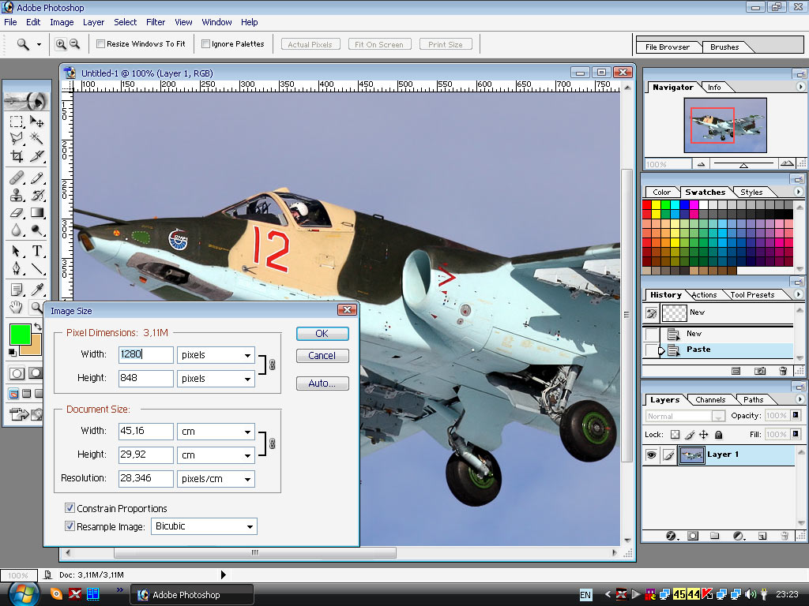Switch to the Channels tab
809x606 pixels.
click(x=710, y=400)
